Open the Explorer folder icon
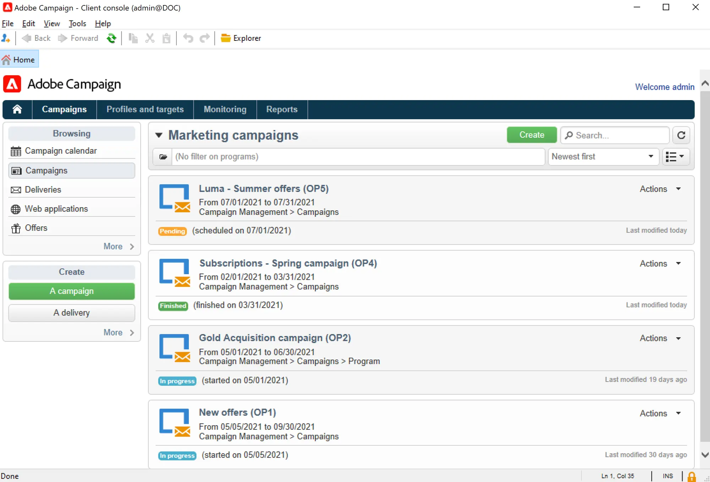Viewport: 710px width, 482px height. coord(226,38)
